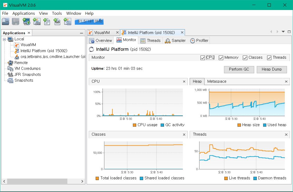Click the Add Remote Host toolbar icon
The height and width of the screenshot is (192, 293).
pos(26,21)
